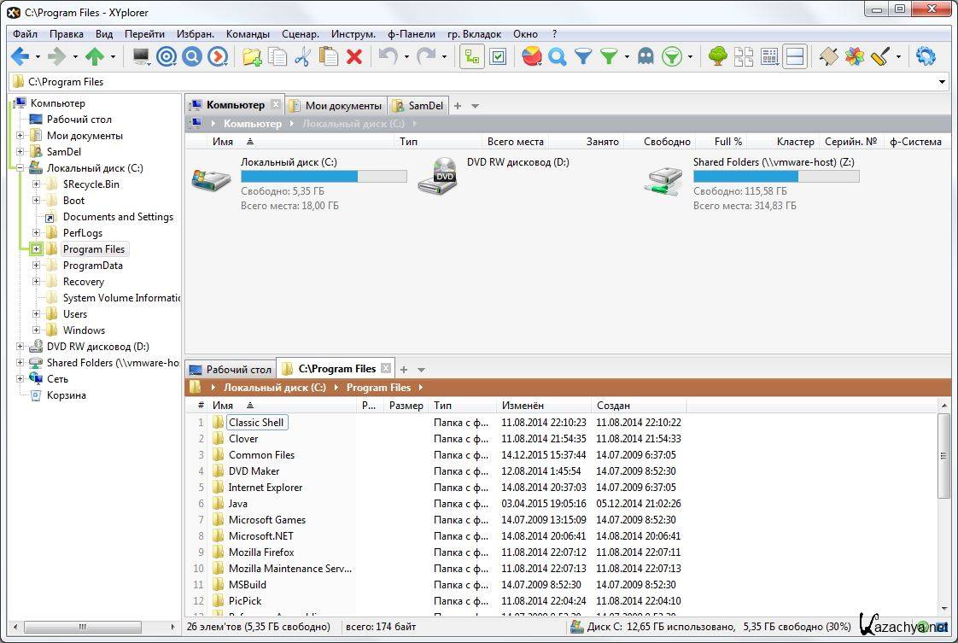Screen dimensions: 958x643
Task: Click the Ghost filter icon
Action: (646, 57)
